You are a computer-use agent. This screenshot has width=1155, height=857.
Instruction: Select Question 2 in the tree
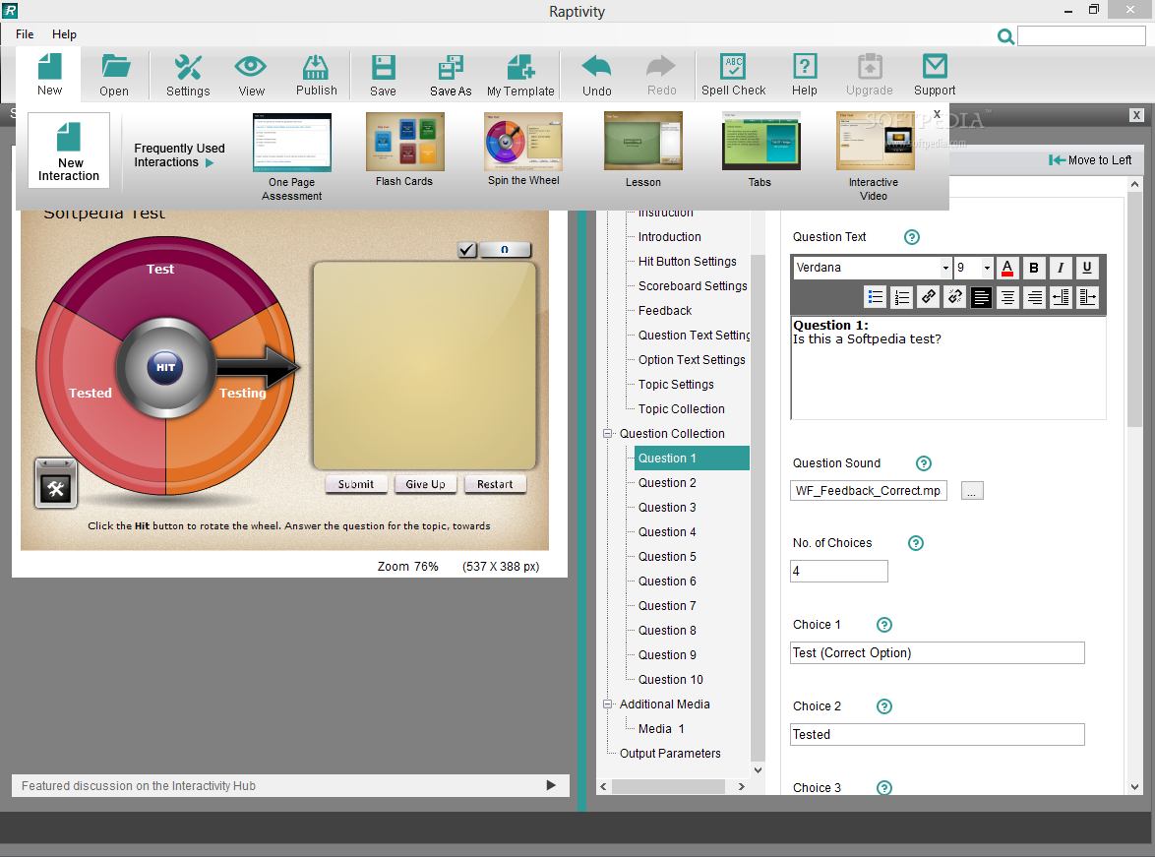click(667, 483)
